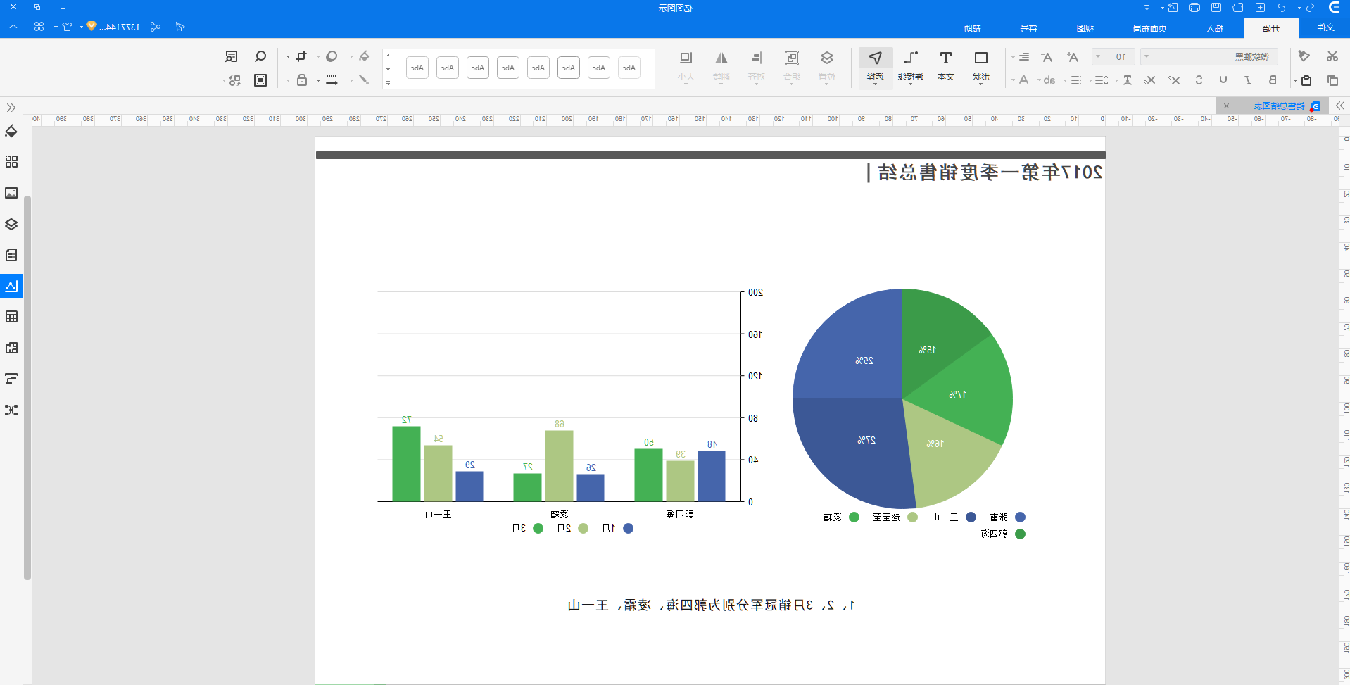
Task: Click the shadow circle icon
Action: pos(332,56)
